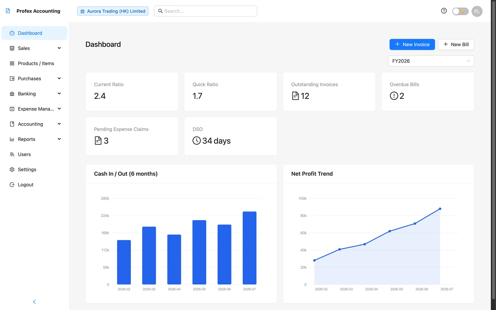This screenshot has height=310, width=496.
Task: Click the Products grid icon
Action: (12, 64)
